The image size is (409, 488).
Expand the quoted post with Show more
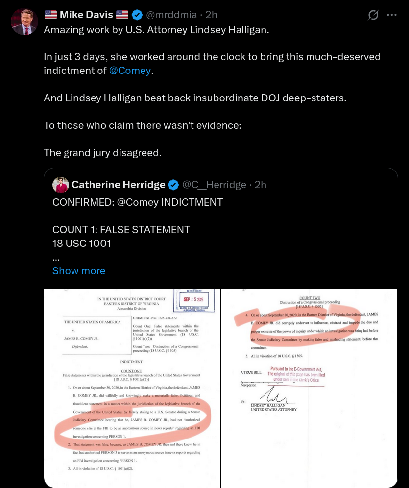(x=79, y=271)
